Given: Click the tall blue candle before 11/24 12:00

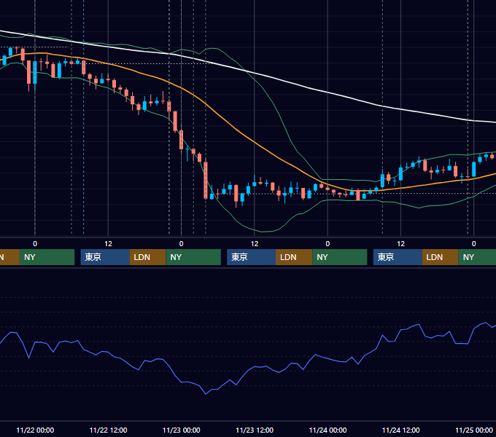Looking at the screenshot, I should (x=382, y=181).
